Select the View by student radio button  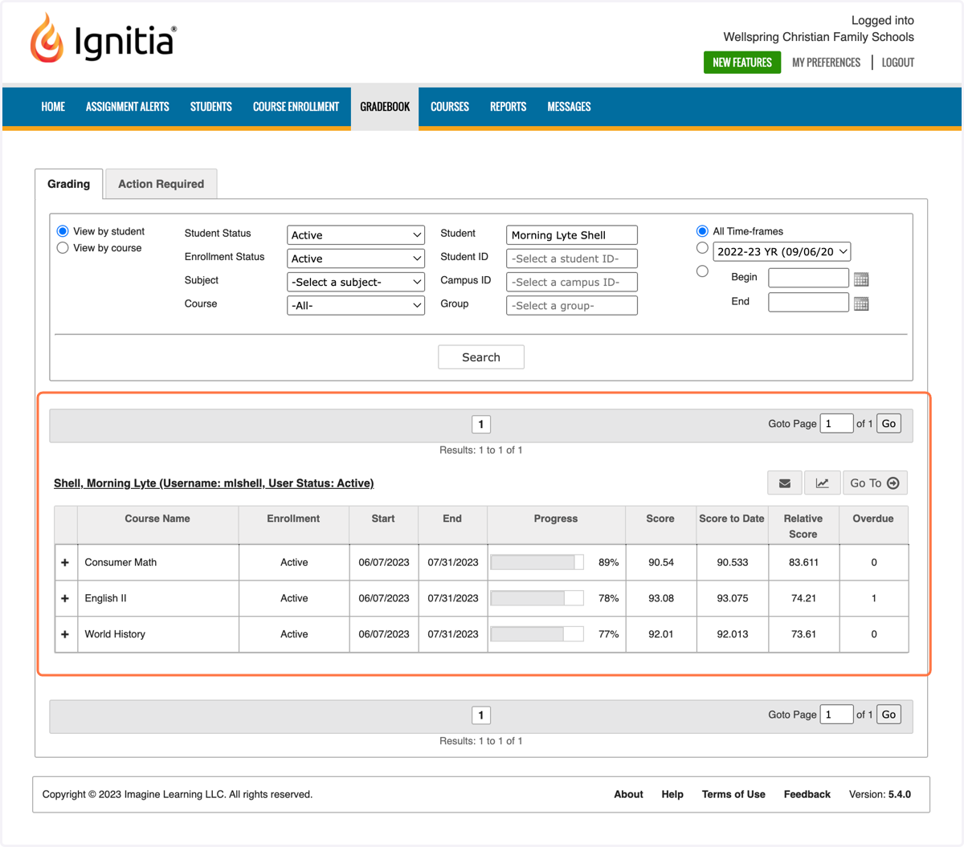pyautogui.click(x=63, y=231)
